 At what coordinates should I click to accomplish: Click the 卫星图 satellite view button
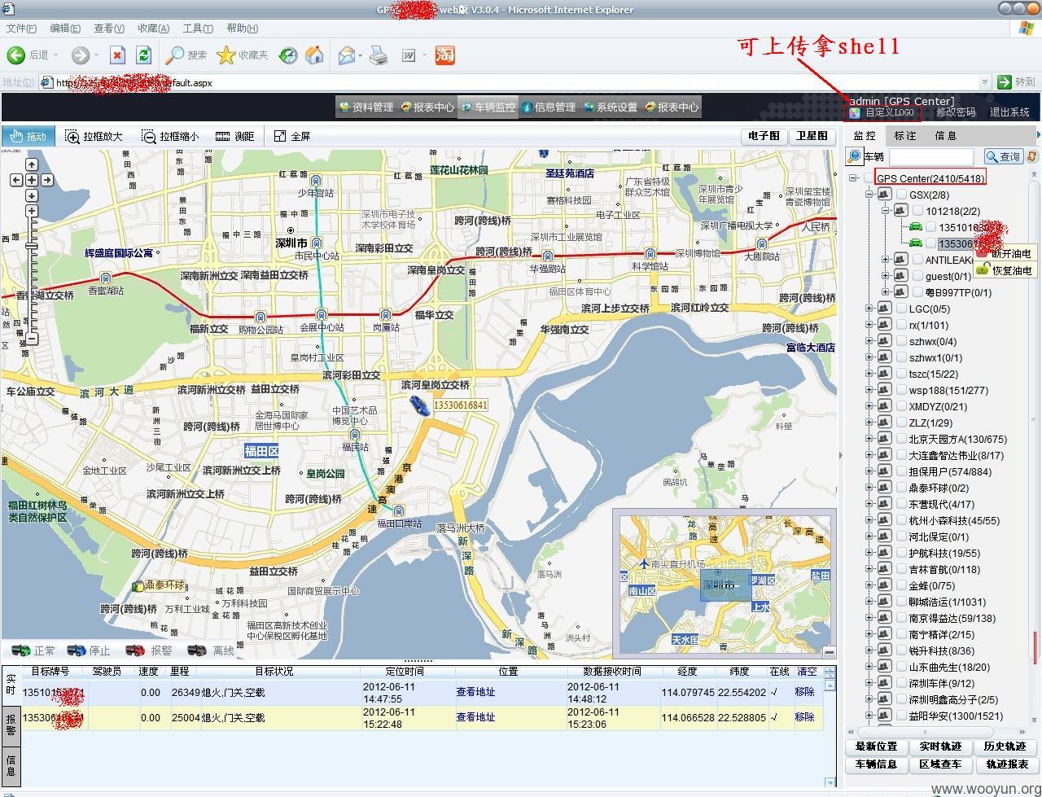(x=812, y=136)
